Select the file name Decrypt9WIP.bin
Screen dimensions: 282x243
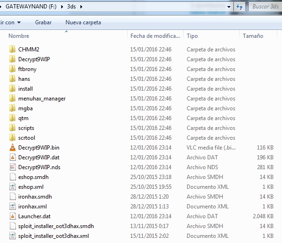pyautogui.click(x=39, y=148)
